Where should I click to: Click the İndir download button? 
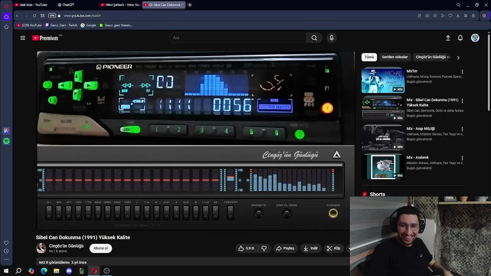click(x=310, y=248)
